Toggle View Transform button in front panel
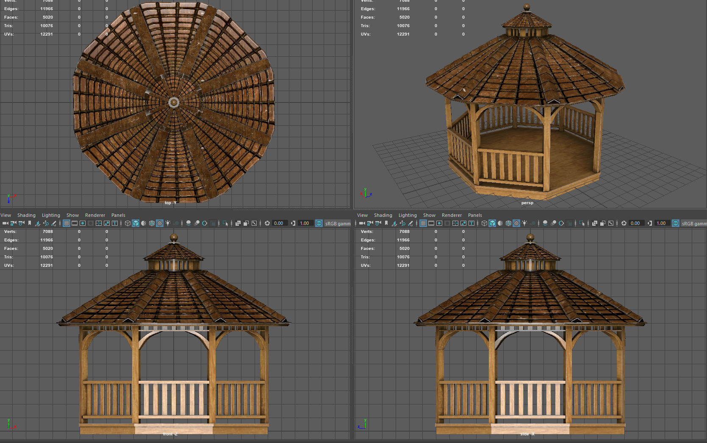This screenshot has height=443, width=707. [x=319, y=223]
